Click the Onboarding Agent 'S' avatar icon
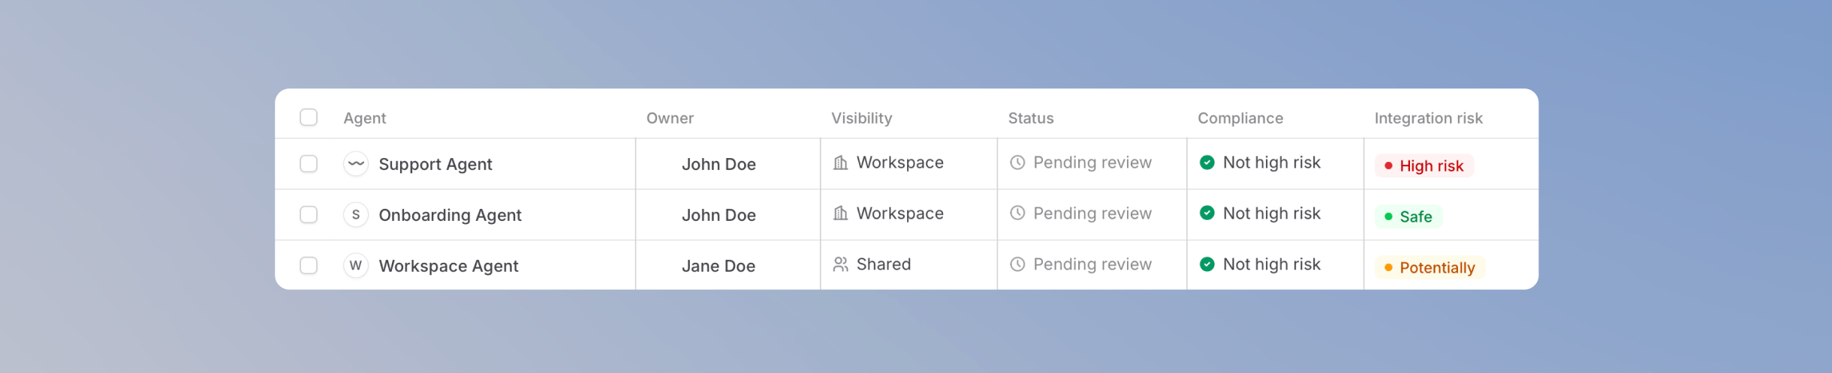Screen dimensions: 1832x373 point(356,214)
